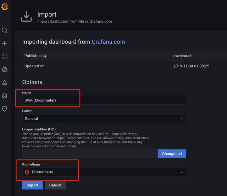Image resolution: width=227 pixels, height=196 pixels.
Task: Open the Create plus menu
Action: [5, 43]
